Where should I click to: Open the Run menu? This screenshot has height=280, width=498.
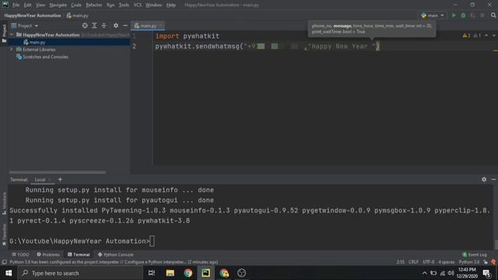click(x=110, y=5)
